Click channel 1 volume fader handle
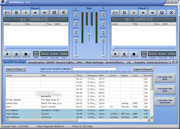This screenshot has width=180, height=129. coord(76,56)
